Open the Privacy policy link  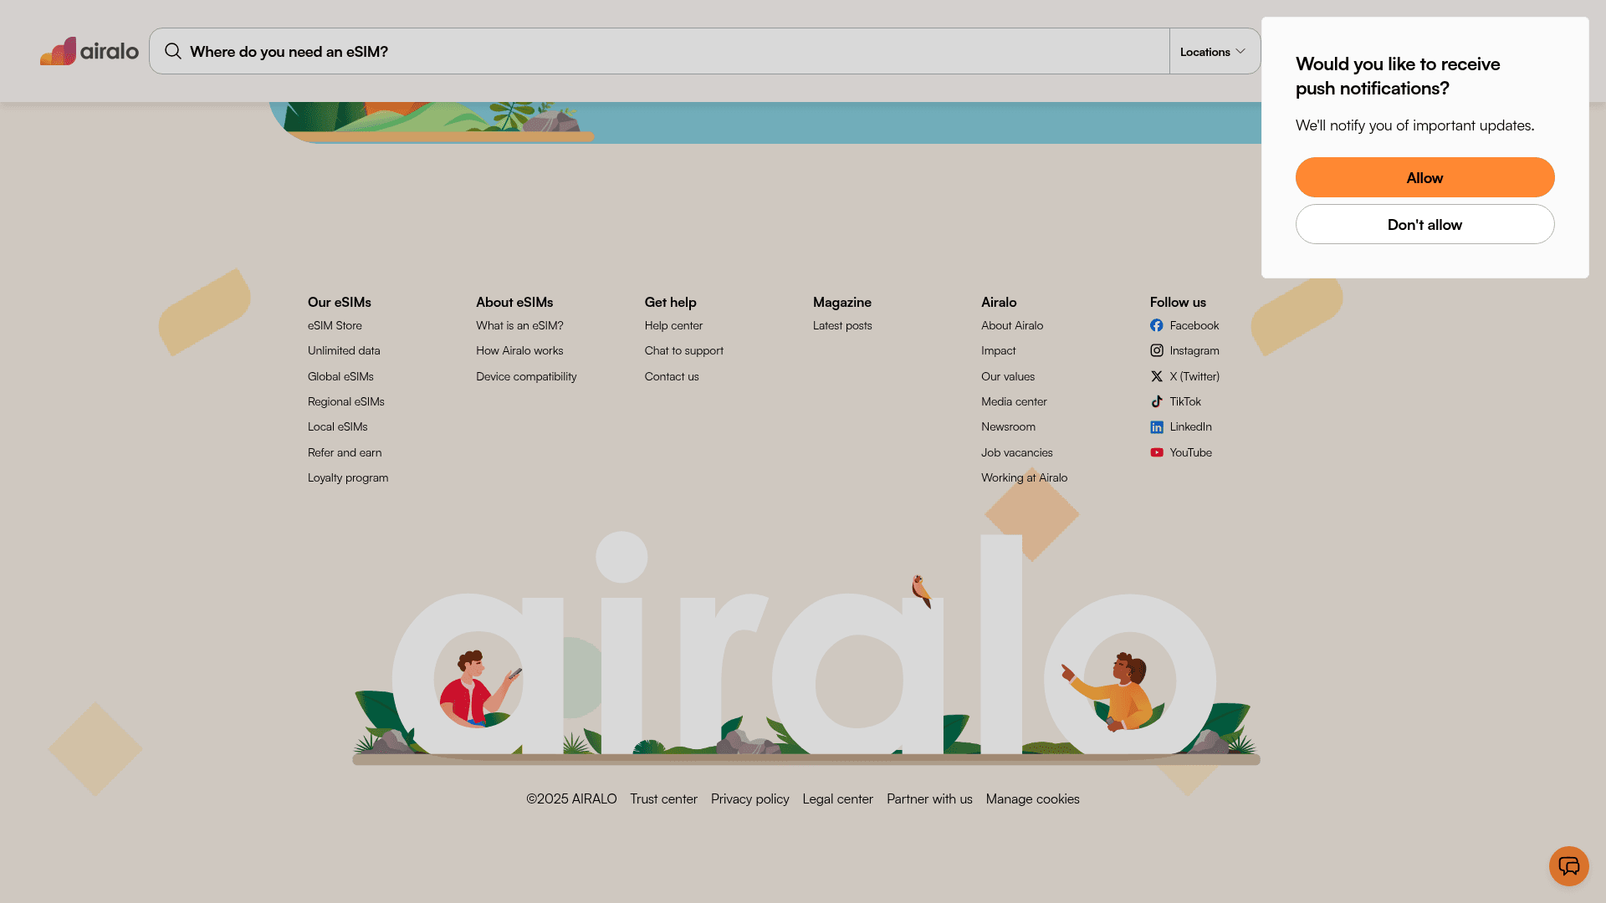(749, 798)
